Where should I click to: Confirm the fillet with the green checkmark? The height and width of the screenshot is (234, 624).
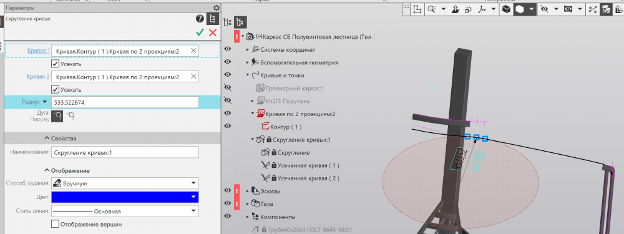200,32
